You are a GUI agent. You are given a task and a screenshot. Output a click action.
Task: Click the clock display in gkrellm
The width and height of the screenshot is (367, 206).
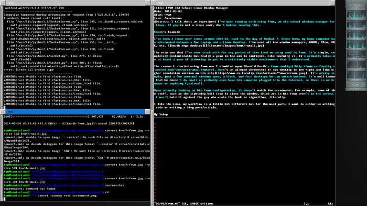point(356,9)
